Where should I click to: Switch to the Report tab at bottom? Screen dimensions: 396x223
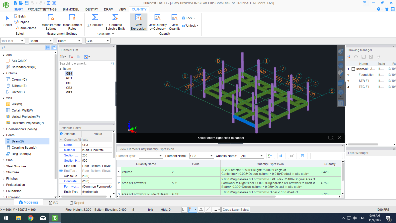[77, 203]
